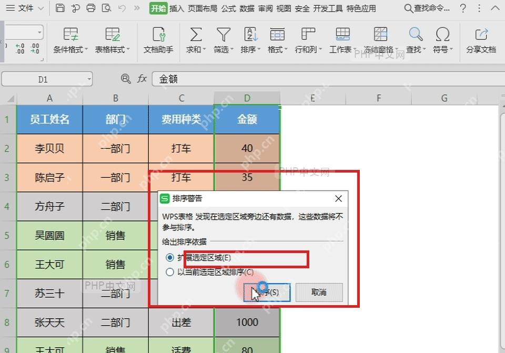Click the select-all corner triangle

(9, 98)
